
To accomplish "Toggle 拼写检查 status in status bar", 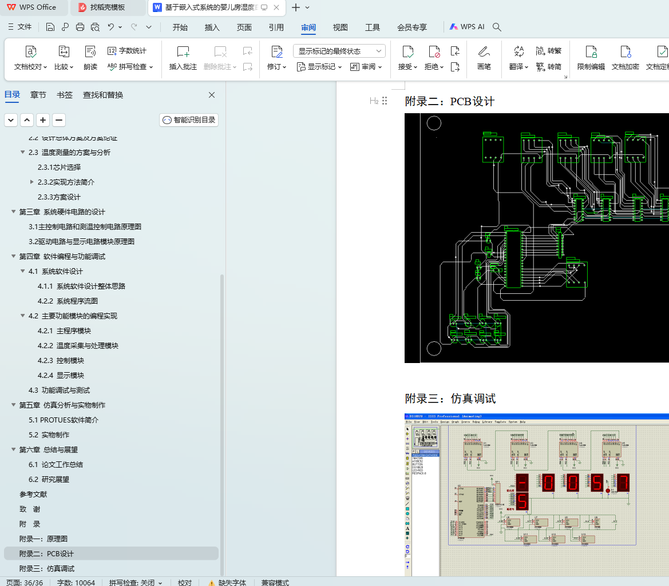I will 136,583.
